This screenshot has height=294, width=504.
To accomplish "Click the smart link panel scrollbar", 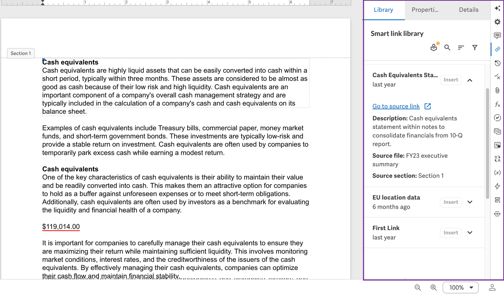I will 487,144.
